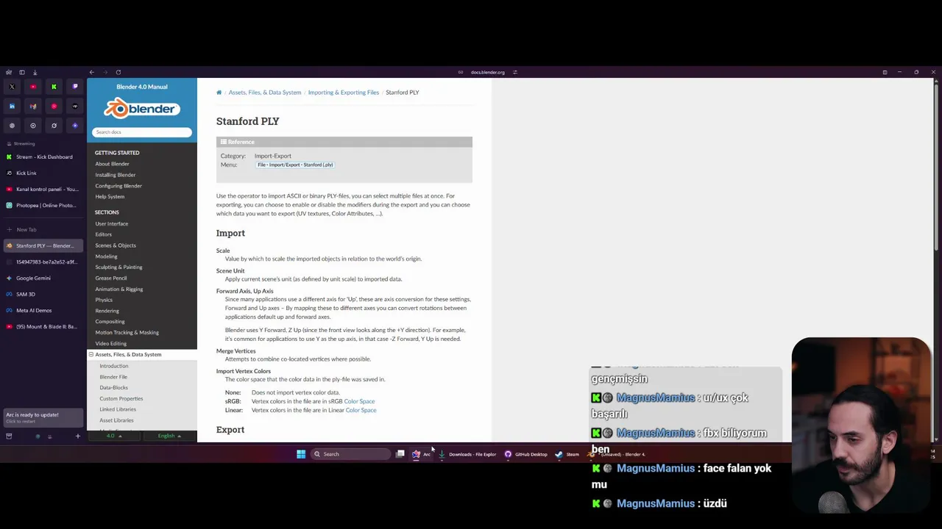Screen dimensions: 942x529
Task: Open Assets, Files, & Data System breadcrumb
Action: coord(265,93)
